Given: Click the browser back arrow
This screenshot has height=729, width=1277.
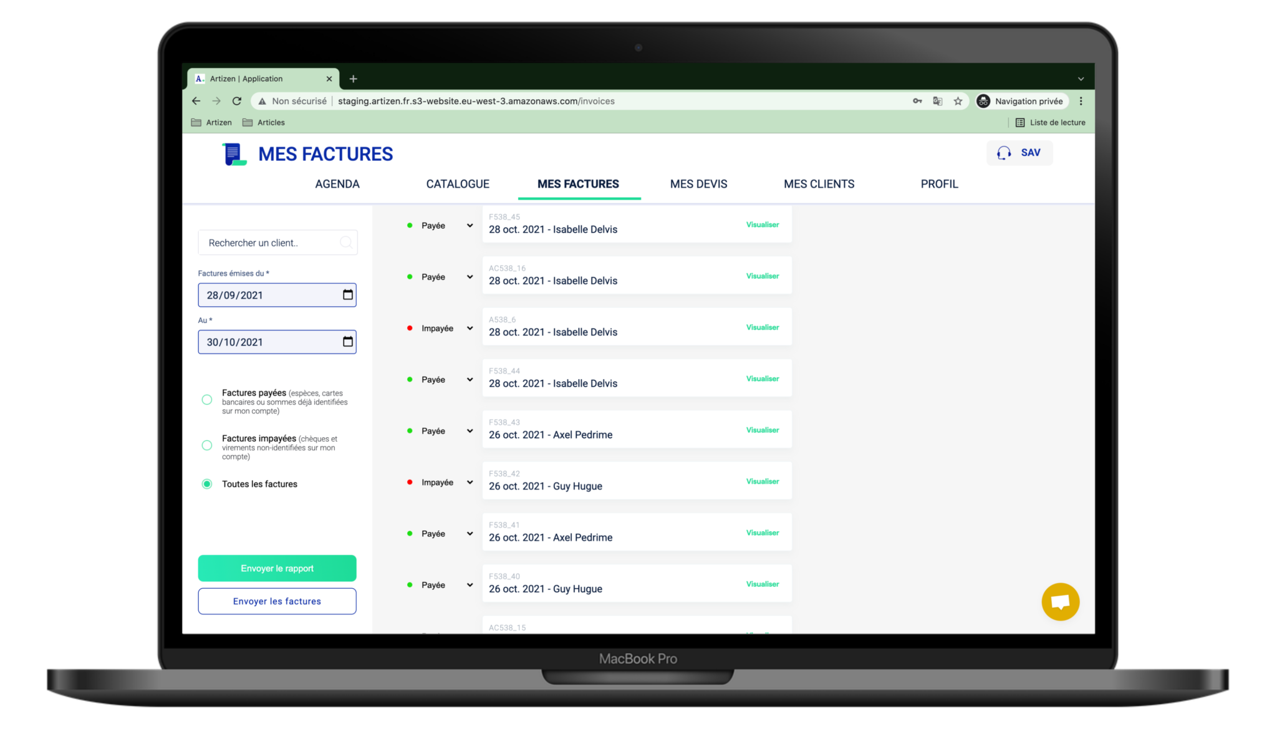Looking at the screenshot, I should [196, 101].
